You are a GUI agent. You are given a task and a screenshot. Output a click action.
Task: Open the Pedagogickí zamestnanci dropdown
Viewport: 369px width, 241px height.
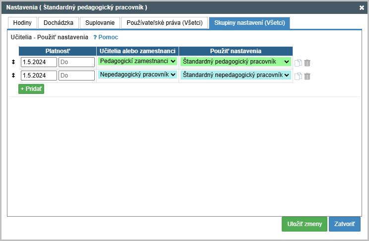[137, 61]
